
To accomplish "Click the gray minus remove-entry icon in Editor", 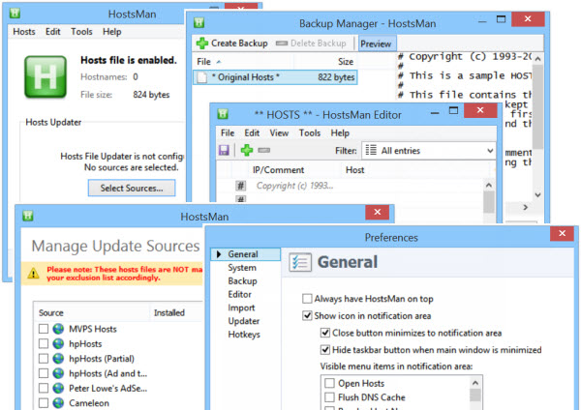I will pos(264,150).
